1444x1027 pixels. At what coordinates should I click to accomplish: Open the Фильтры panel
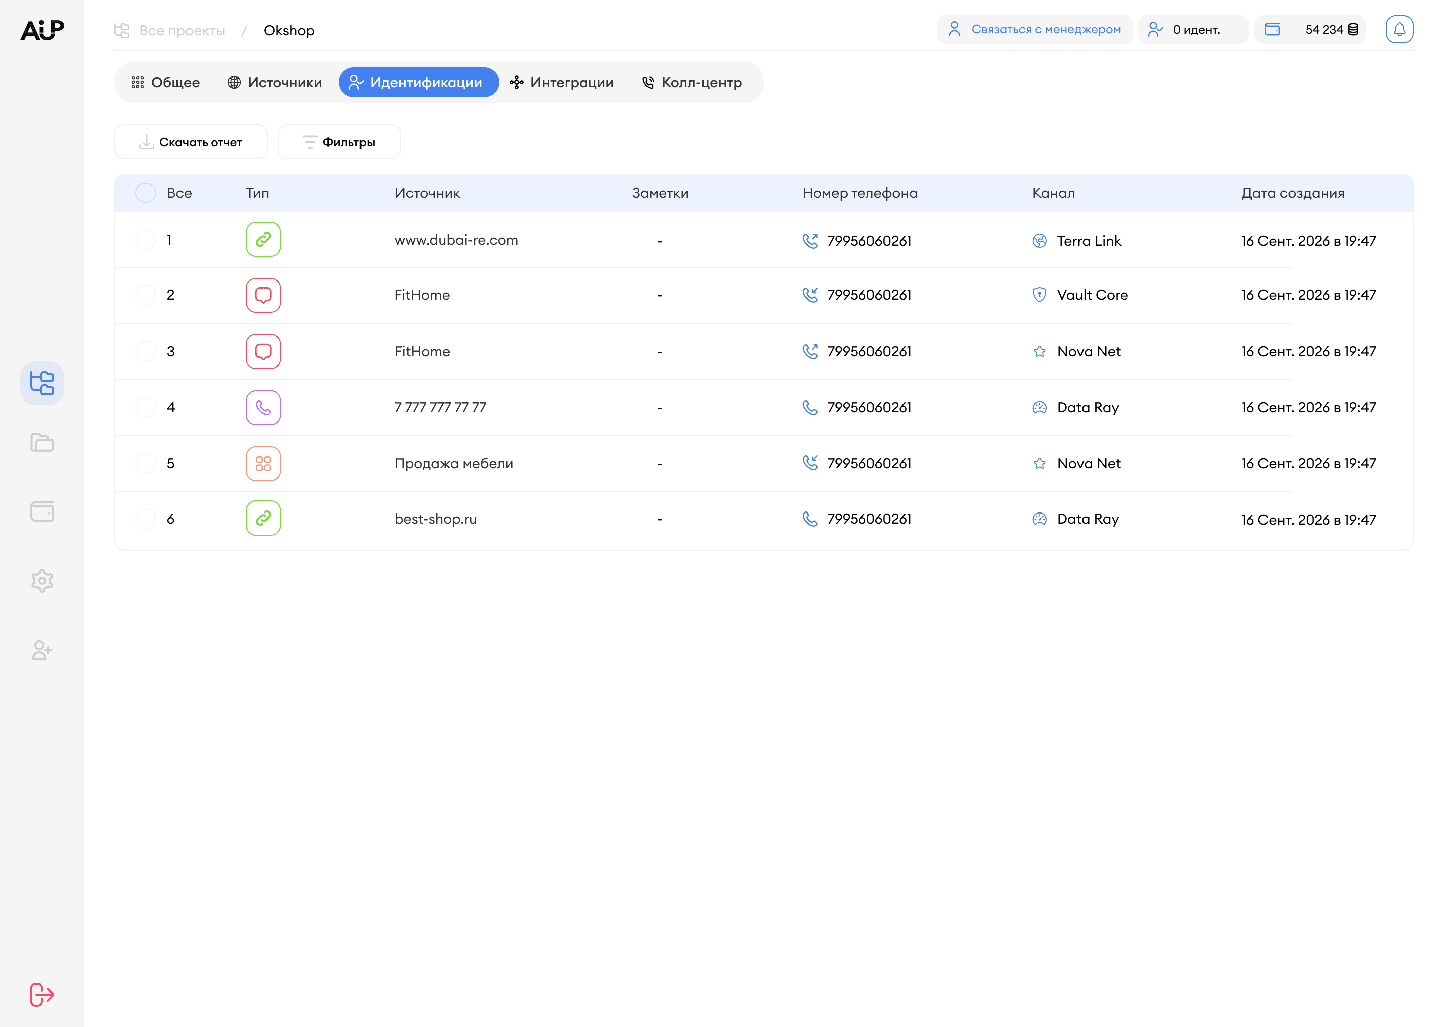pyautogui.click(x=339, y=141)
